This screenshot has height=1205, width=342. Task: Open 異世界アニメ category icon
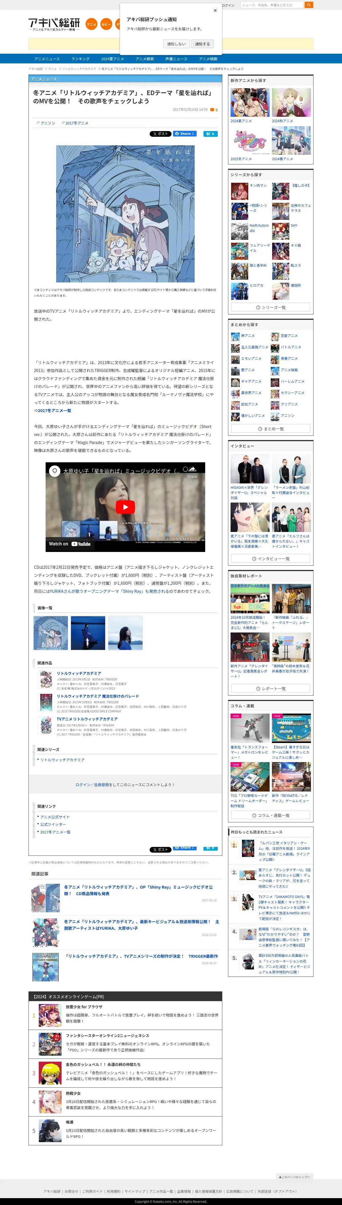[235, 393]
